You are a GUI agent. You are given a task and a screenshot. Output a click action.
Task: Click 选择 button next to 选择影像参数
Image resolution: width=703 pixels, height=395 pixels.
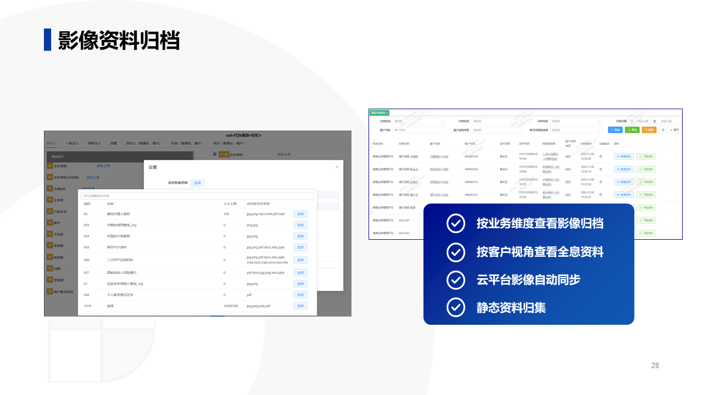coord(198,183)
